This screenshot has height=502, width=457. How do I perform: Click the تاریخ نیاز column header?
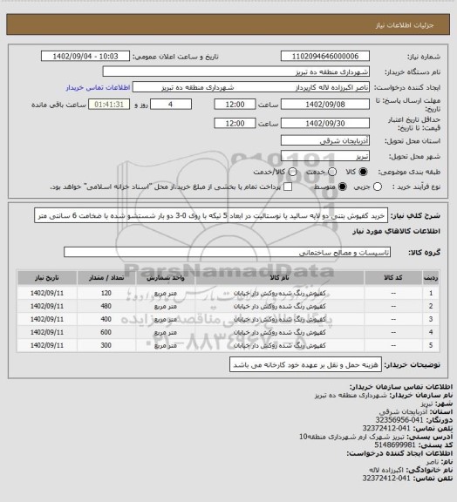click(47, 278)
